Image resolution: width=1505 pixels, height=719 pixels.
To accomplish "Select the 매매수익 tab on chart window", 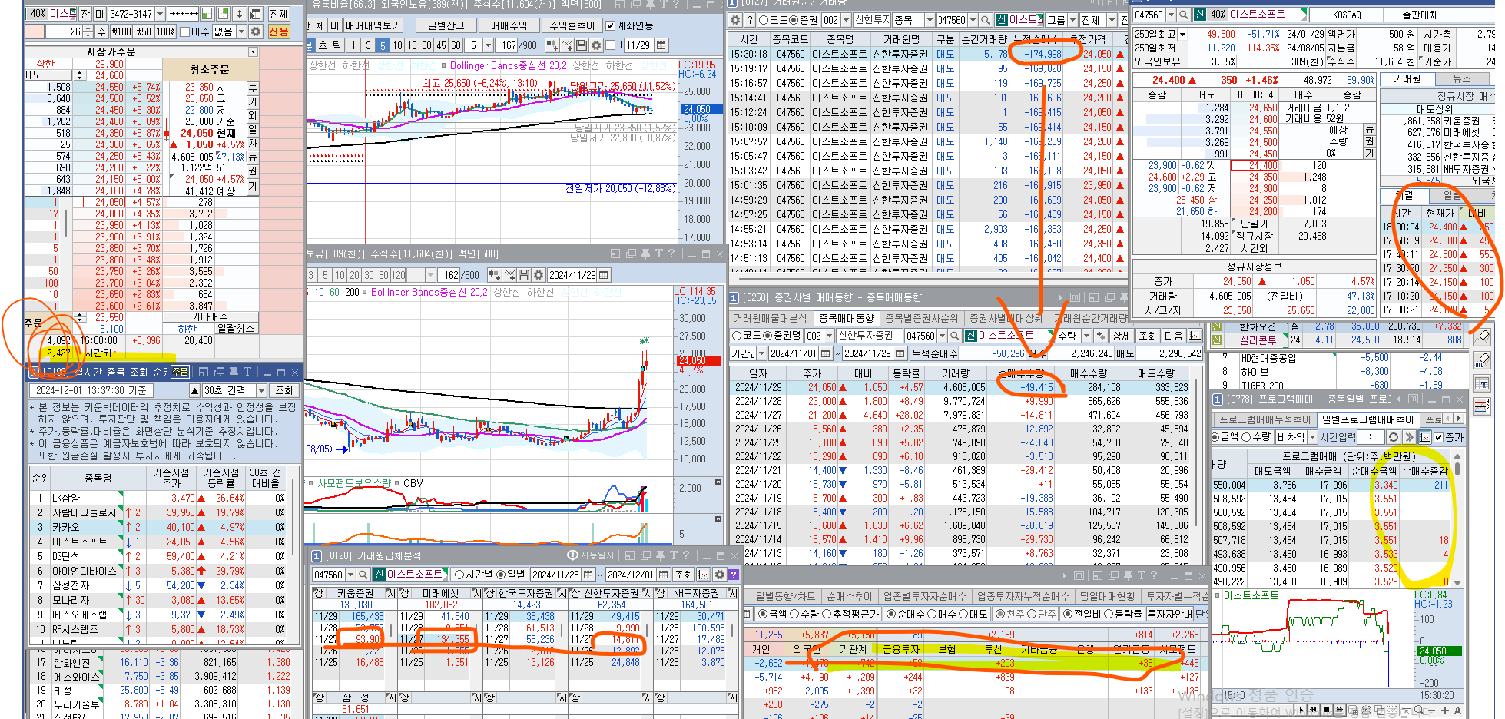I will (x=509, y=25).
